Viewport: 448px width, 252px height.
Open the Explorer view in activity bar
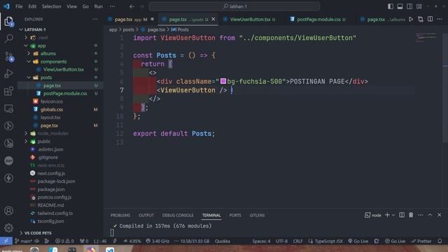coord(8,22)
